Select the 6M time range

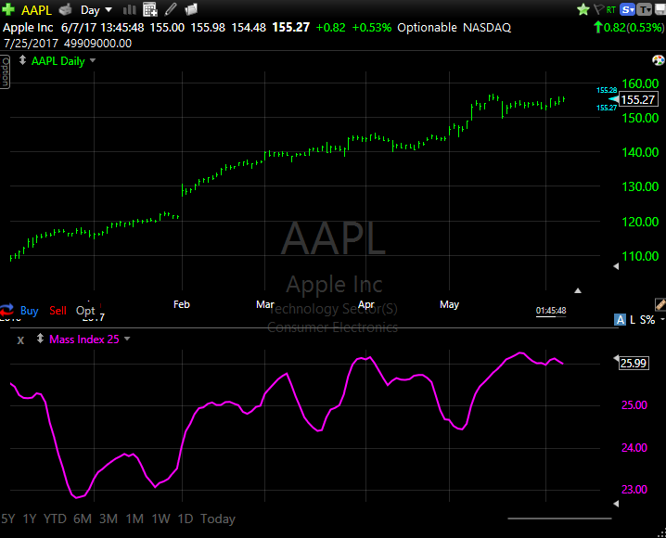[83, 519]
